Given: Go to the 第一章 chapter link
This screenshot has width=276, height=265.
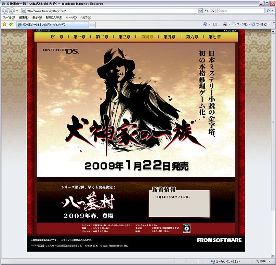Looking at the screenshot, I should tap(80, 37).
